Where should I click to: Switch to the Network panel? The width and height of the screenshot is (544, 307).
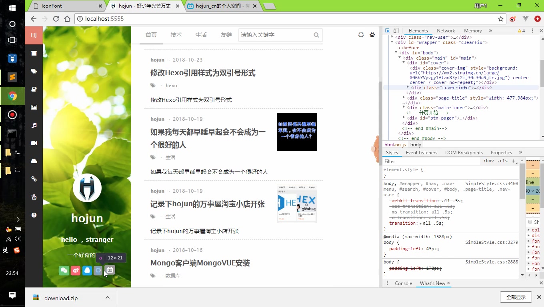446,31
